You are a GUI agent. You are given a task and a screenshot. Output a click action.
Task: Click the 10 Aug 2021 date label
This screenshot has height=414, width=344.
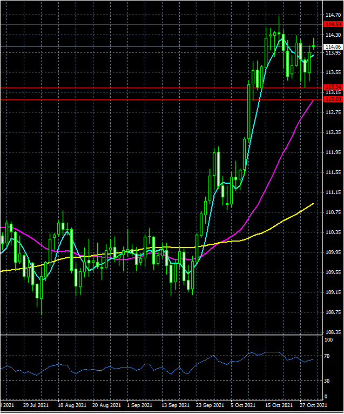tap(72, 405)
